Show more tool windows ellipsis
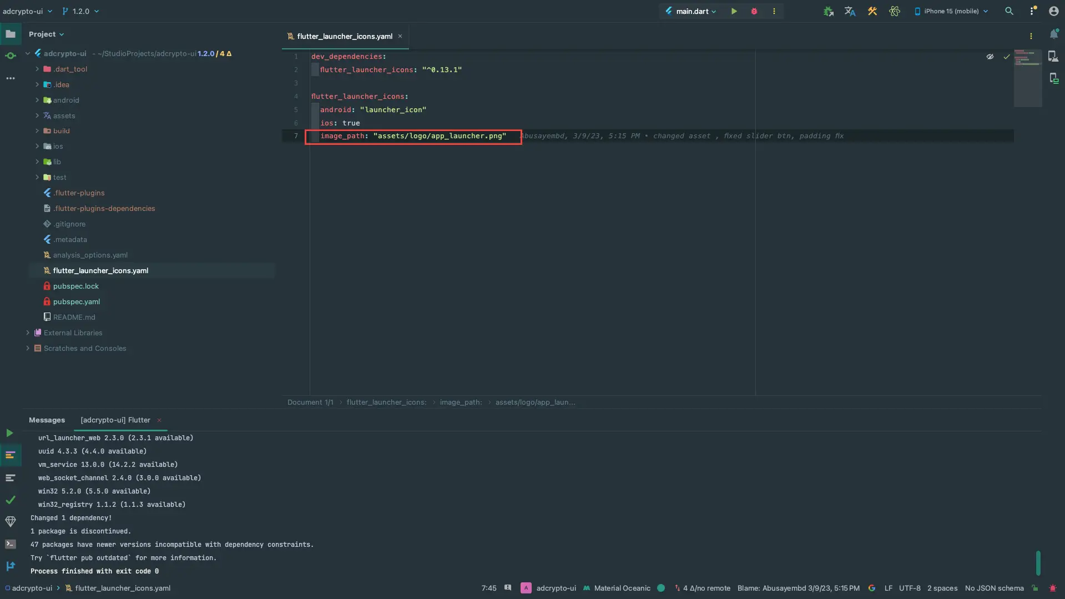This screenshot has width=1065, height=599. click(11, 78)
